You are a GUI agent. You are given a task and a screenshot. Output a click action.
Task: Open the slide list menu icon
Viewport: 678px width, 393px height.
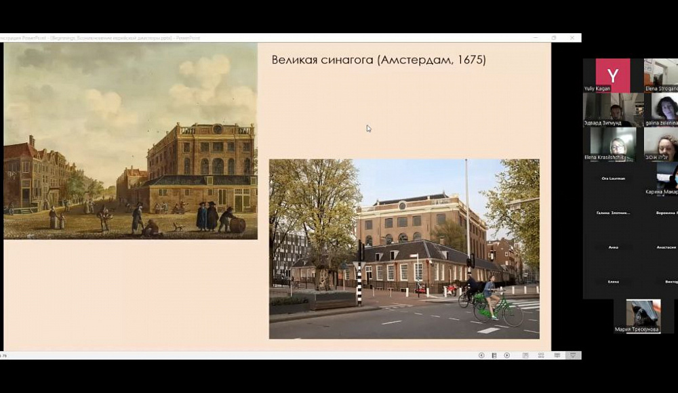(x=494, y=355)
